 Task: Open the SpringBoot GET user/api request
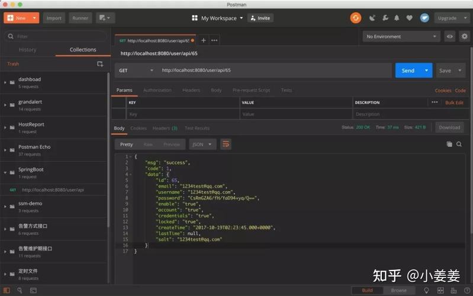(53, 190)
